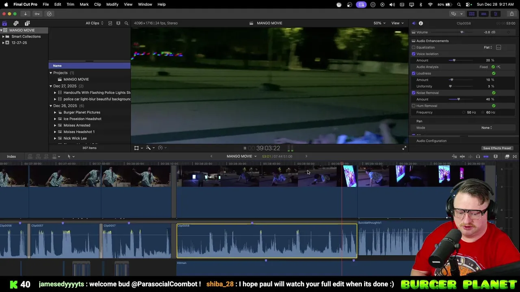The image size is (520, 292).
Task: Click the Import Media arrow icon
Action: tap(25, 14)
